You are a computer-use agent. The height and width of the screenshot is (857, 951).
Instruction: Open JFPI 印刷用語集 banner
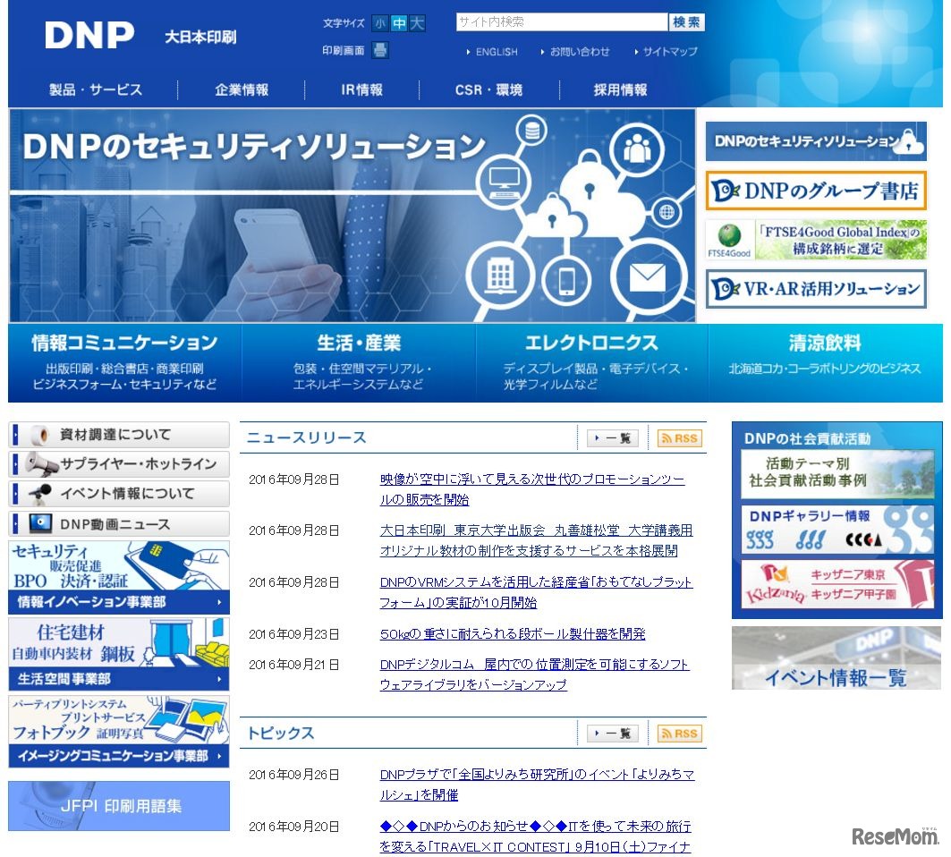(119, 806)
